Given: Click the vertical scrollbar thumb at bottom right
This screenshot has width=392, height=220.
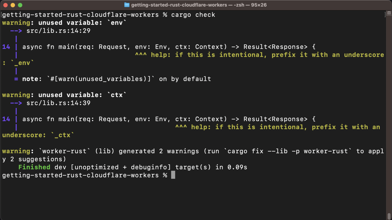Looking at the screenshot, I should point(389,216).
